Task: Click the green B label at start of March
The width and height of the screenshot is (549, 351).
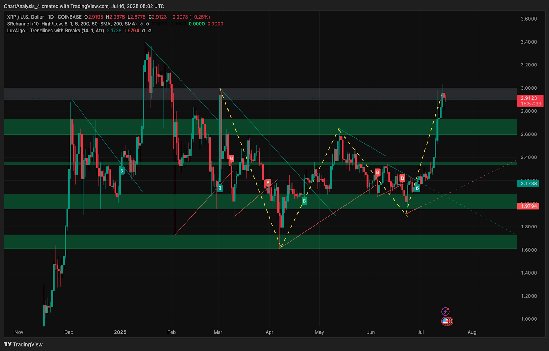Action: coord(220,188)
